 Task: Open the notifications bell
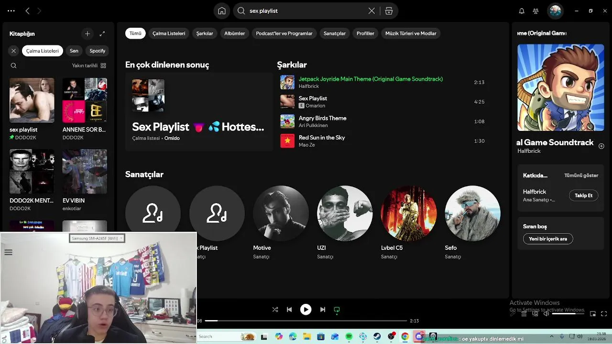(x=522, y=11)
